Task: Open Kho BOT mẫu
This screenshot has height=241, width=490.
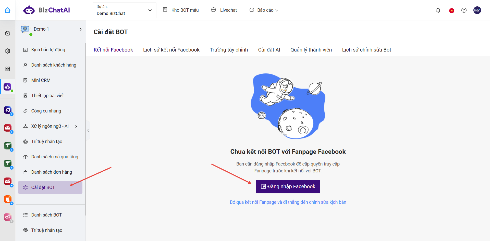Action: click(181, 10)
